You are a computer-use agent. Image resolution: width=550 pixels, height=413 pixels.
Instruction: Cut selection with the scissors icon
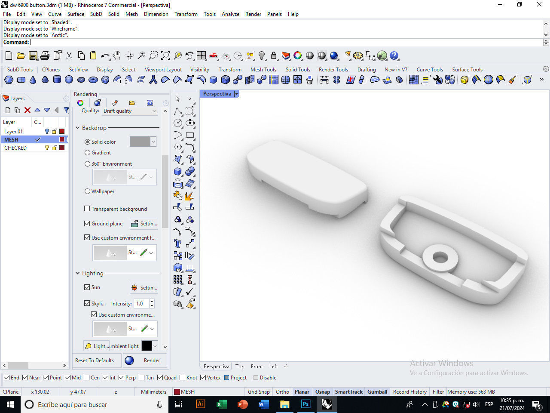69,55
